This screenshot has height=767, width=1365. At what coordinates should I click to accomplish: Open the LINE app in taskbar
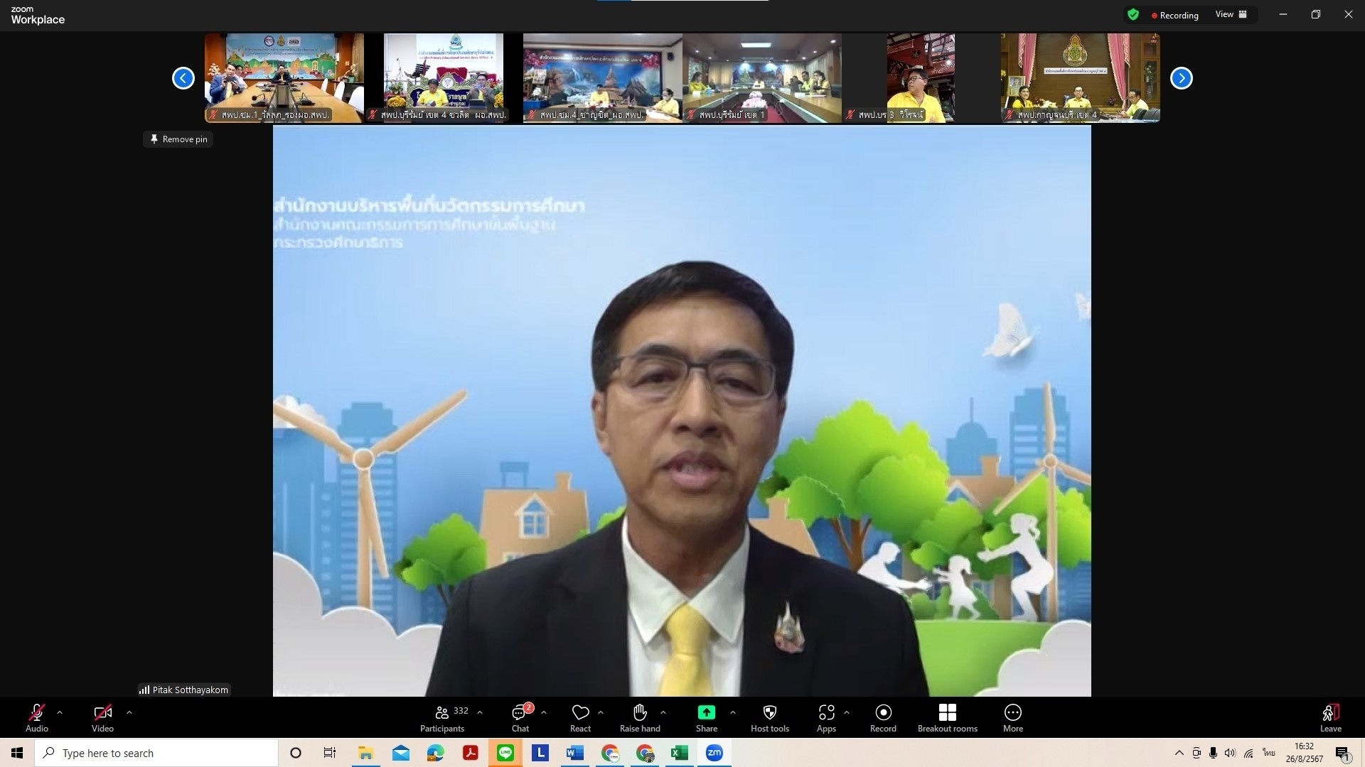(505, 753)
